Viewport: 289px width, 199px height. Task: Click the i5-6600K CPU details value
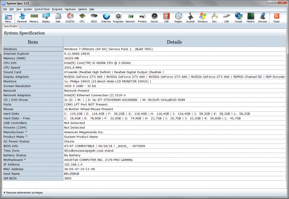[x=174, y=63]
